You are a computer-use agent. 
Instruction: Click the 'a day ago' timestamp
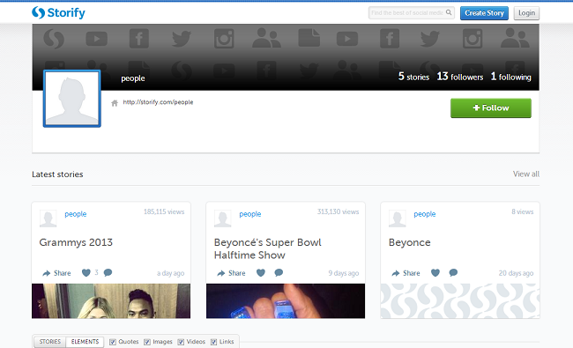click(x=171, y=273)
